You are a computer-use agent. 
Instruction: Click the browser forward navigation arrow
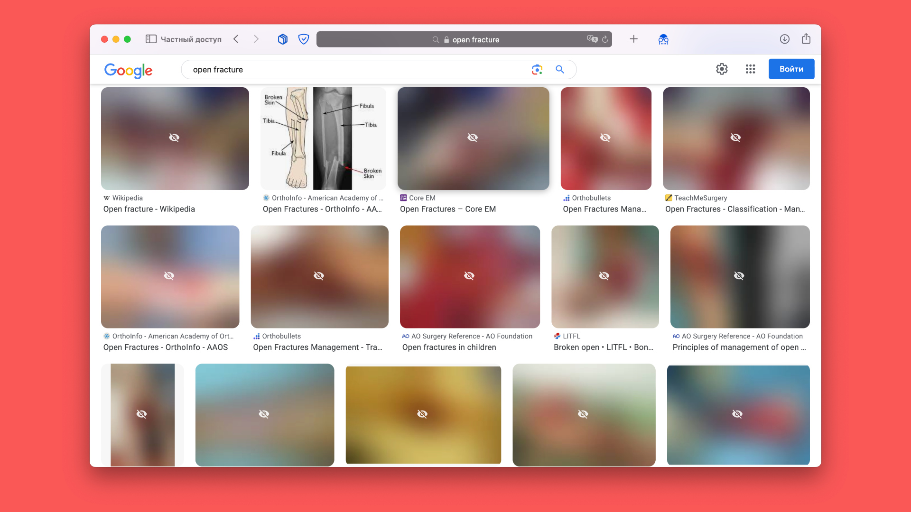(257, 39)
